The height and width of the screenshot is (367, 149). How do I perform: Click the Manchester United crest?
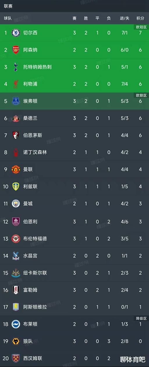click(16, 170)
